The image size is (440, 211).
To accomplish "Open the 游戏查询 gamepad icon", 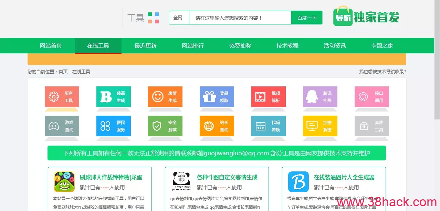I will click(62, 126).
